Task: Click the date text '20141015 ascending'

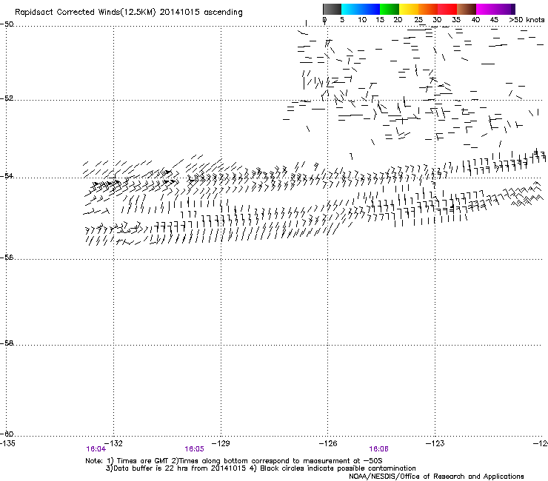Action: pos(201,13)
